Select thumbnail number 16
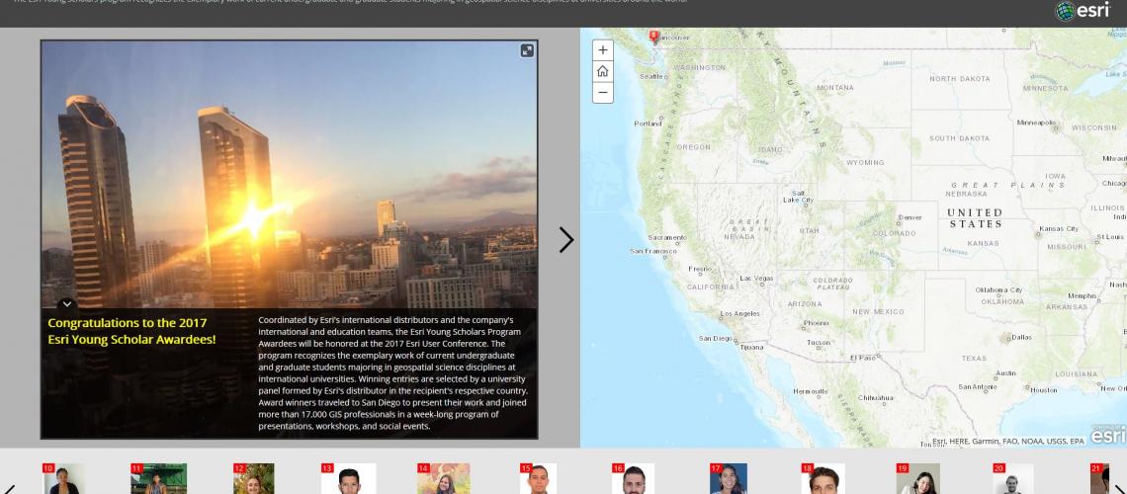Screen dimensions: 1127x494 (634, 478)
